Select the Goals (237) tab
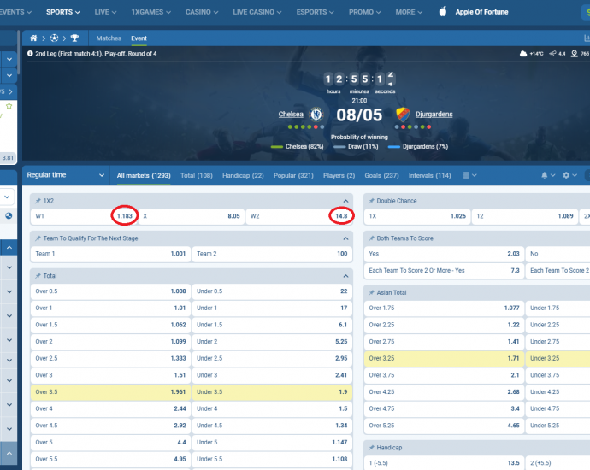Screen dimensions: 590x470 [x=381, y=175]
